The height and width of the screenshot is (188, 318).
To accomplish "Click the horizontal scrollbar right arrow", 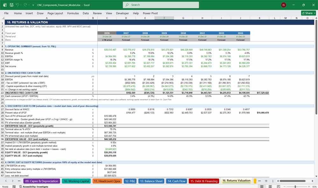I will (313, 181).
